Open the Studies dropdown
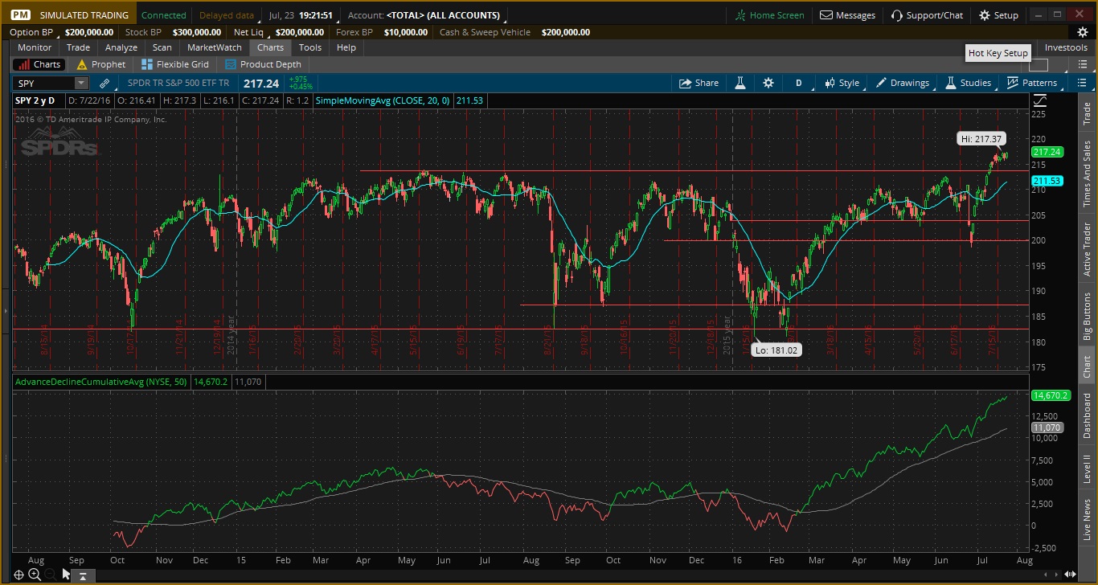 (968, 83)
